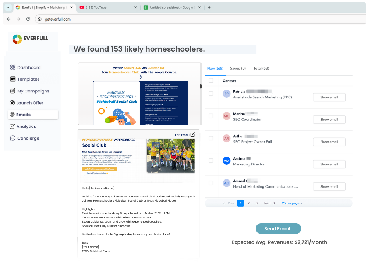Image resolution: width=368 pixels, height=280 pixels.
Task: Click the My Campaigns chart icon
Action: pos(13,91)
